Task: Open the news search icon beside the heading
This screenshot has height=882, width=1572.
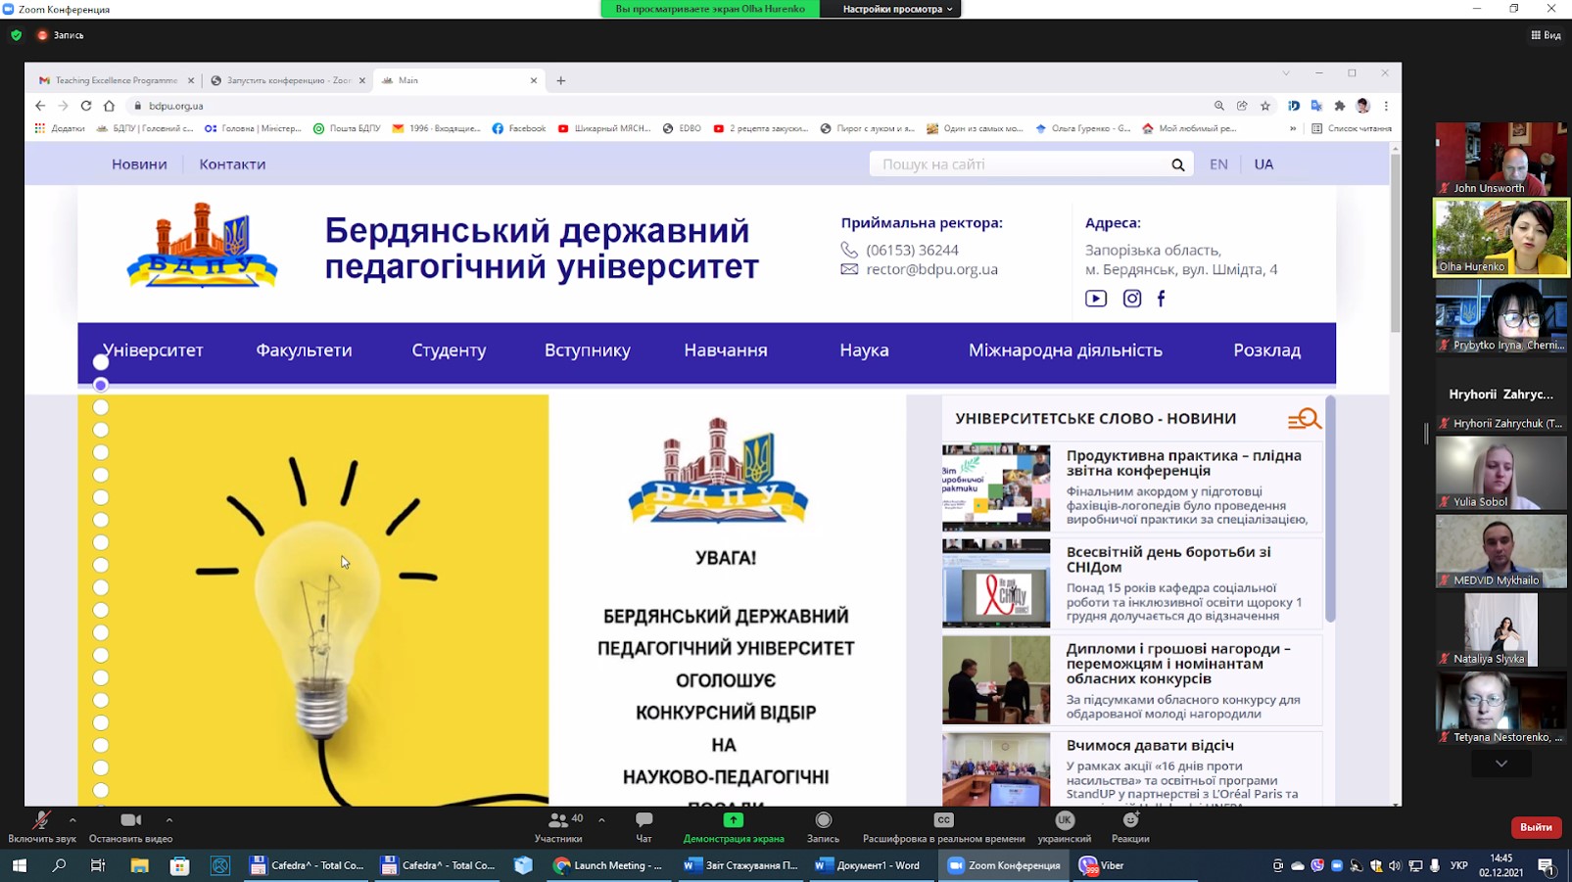Action: tap(1304, 420)
